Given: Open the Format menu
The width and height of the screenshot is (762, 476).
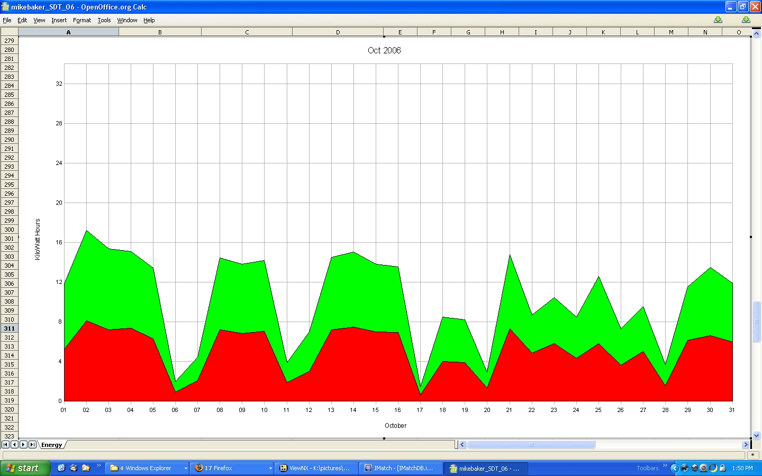Looking at the screenshot, I should coord(82,20).
